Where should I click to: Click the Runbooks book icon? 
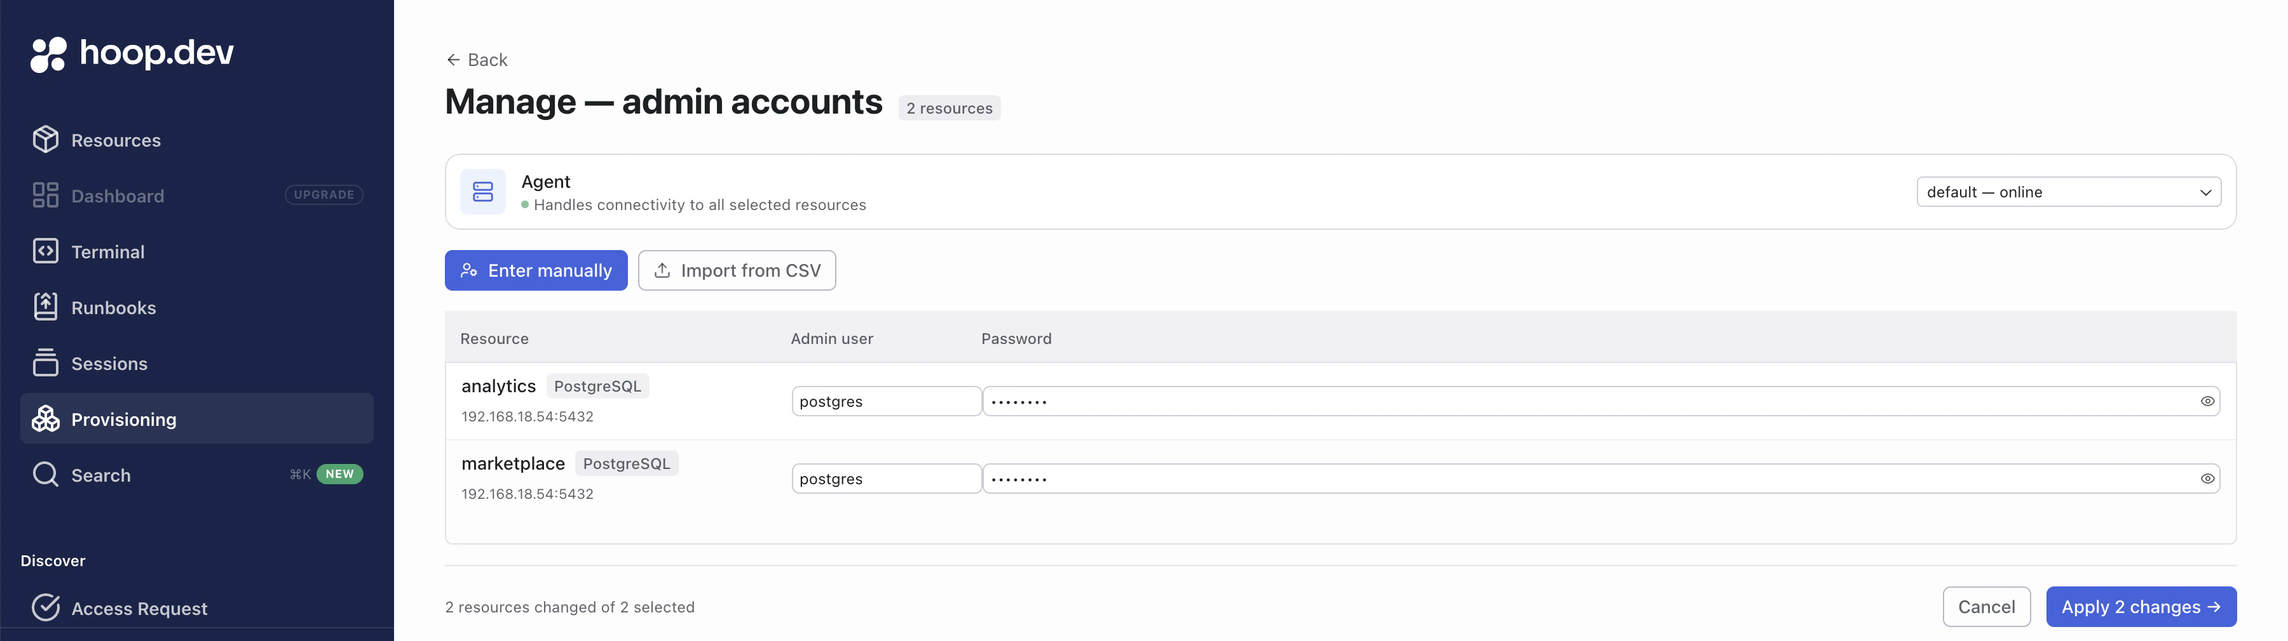click(45, 307)
